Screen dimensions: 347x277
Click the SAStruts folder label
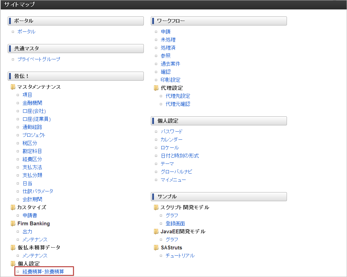[x=171, y=248]
